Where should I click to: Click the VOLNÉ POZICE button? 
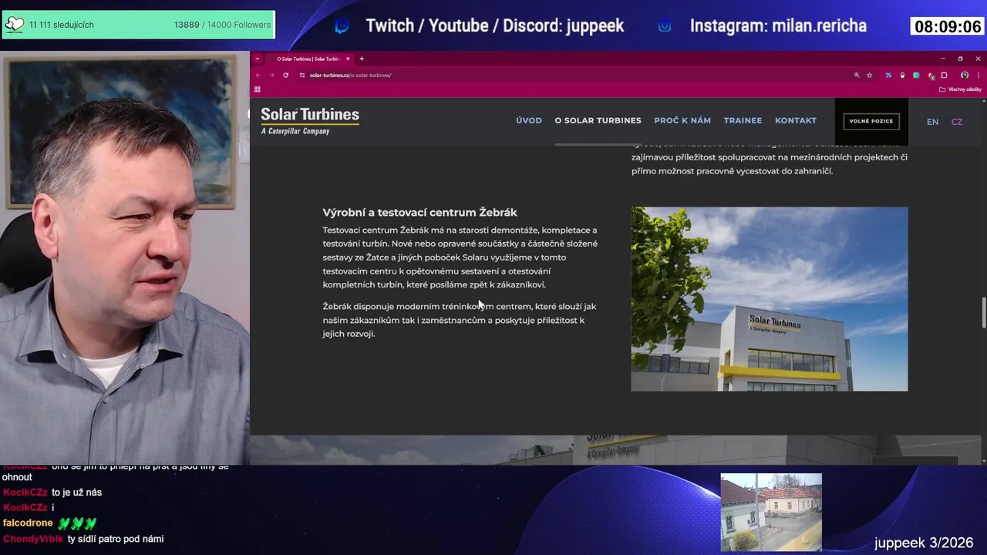click(871, 121)
